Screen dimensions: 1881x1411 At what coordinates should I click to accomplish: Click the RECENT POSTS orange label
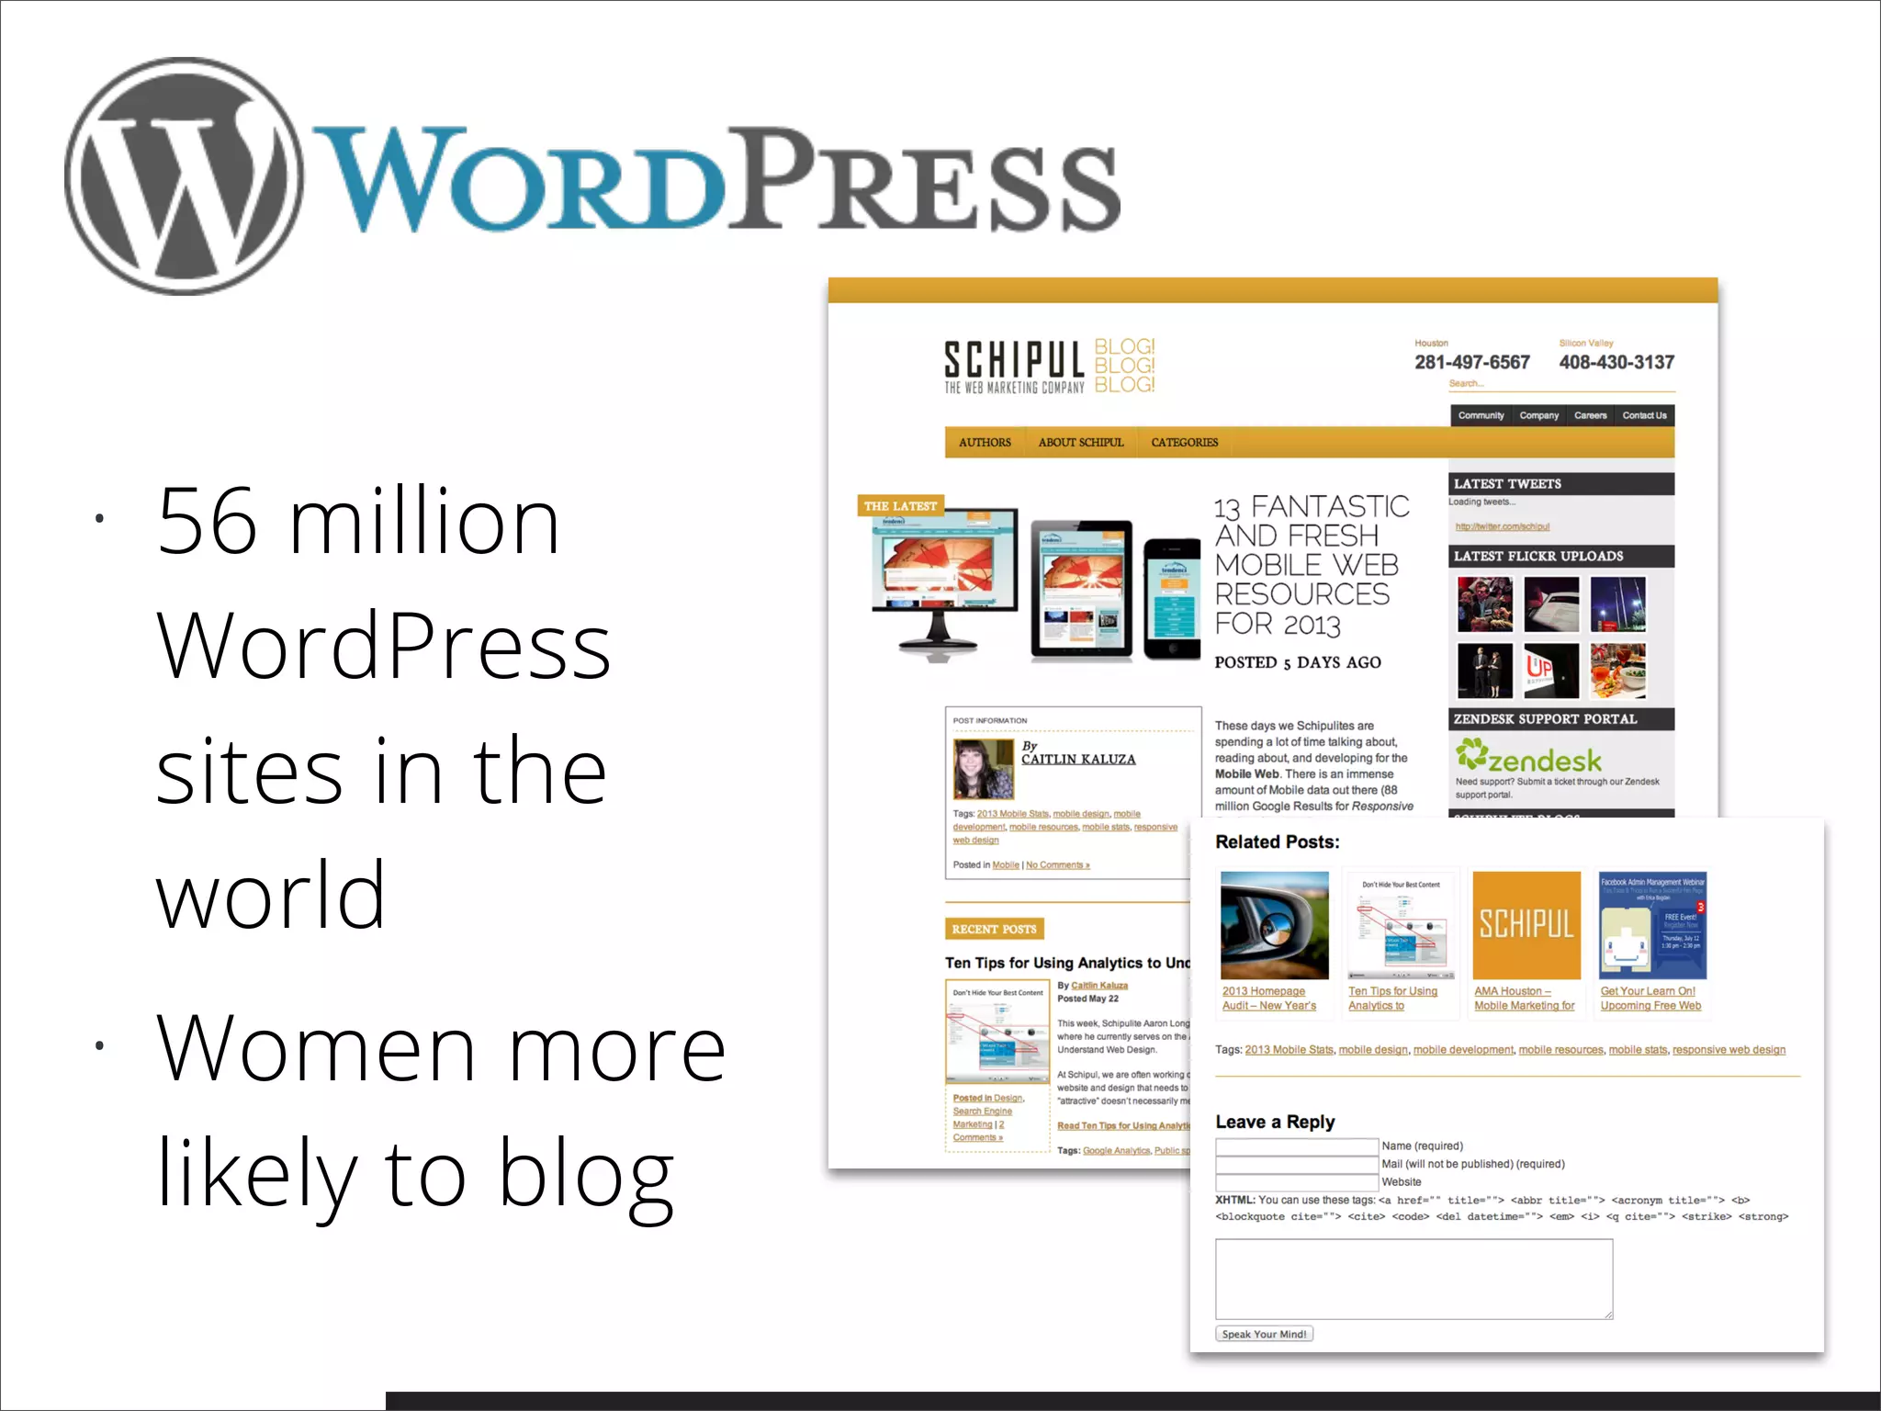point(994,929)
